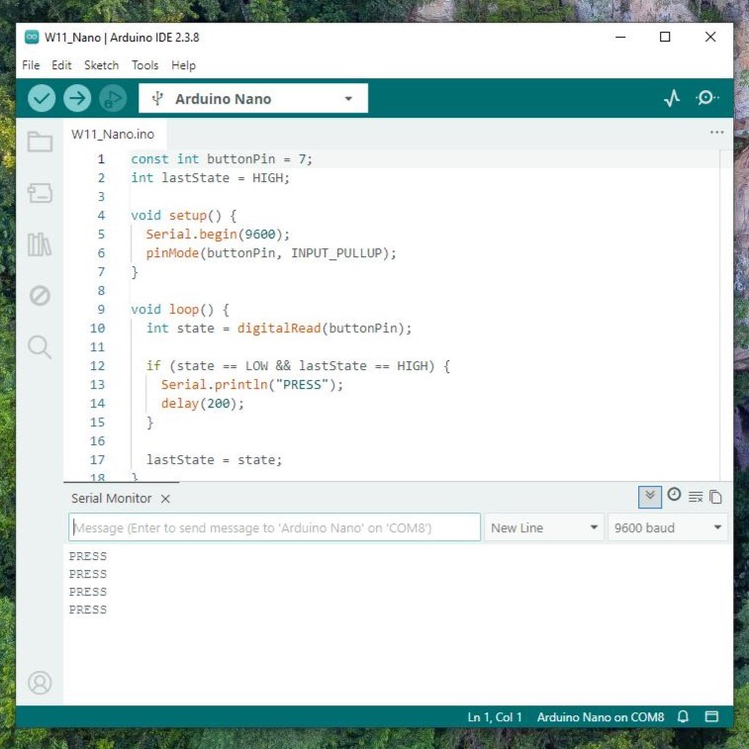Screen dimensions: 749x749
Task: Copy the Serial Monitor output
Action: click(x=715, y=497)
